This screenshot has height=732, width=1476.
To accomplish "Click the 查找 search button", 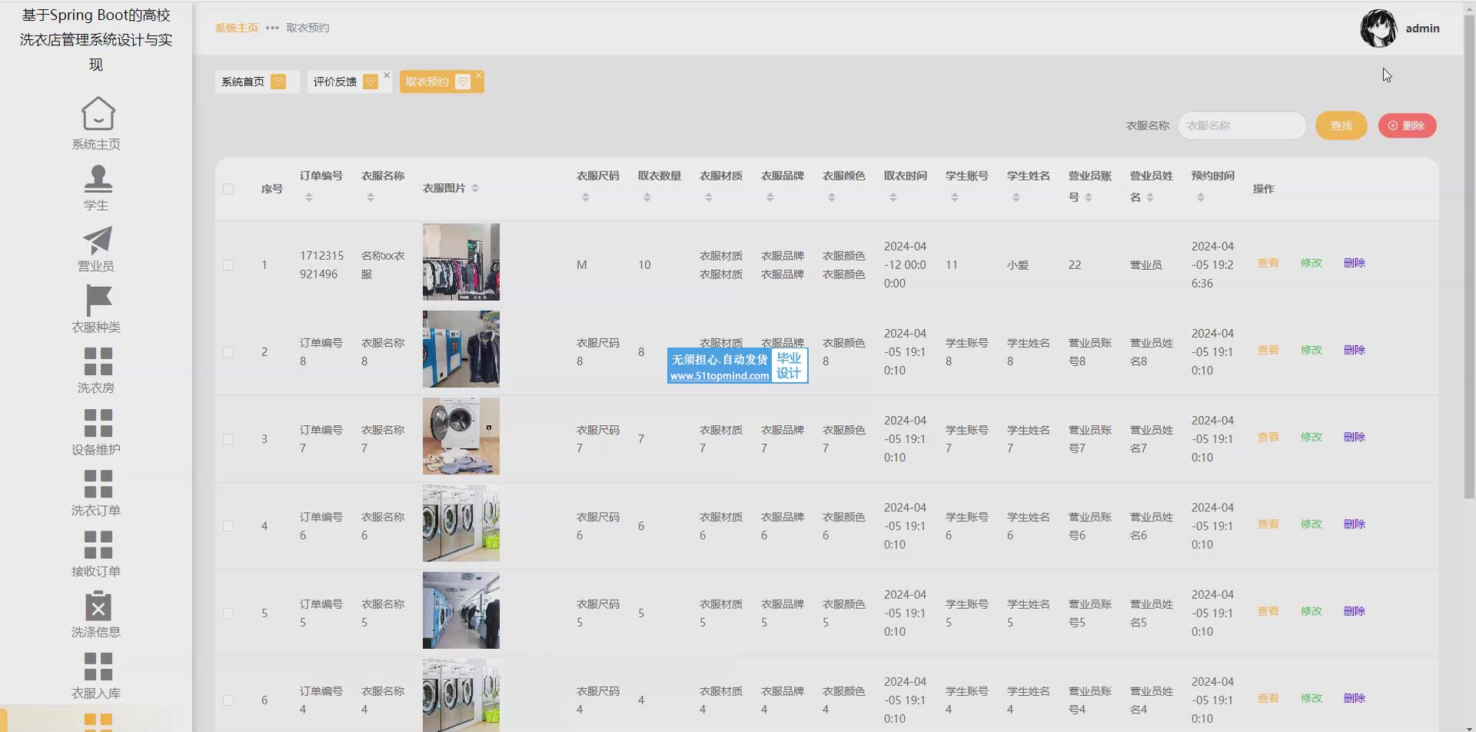I will (1341, 125).
